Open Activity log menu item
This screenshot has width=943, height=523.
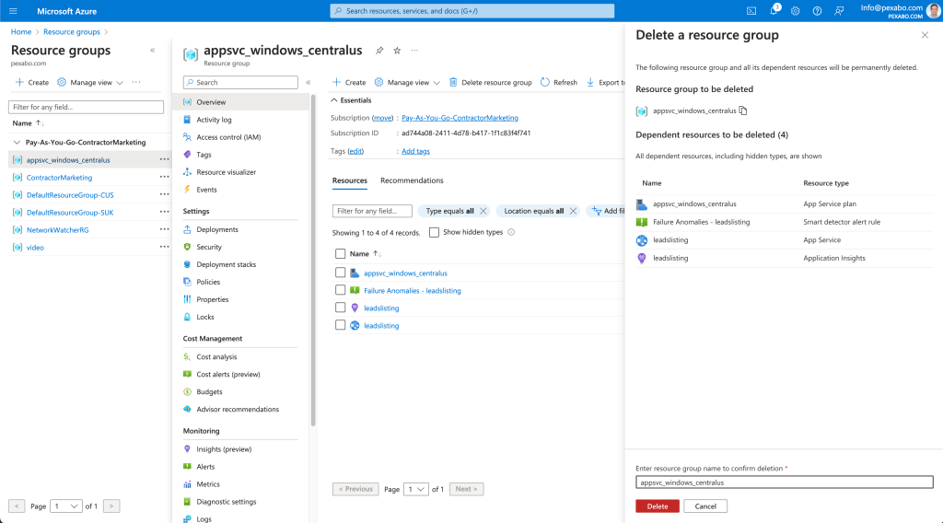click(214, 120)
